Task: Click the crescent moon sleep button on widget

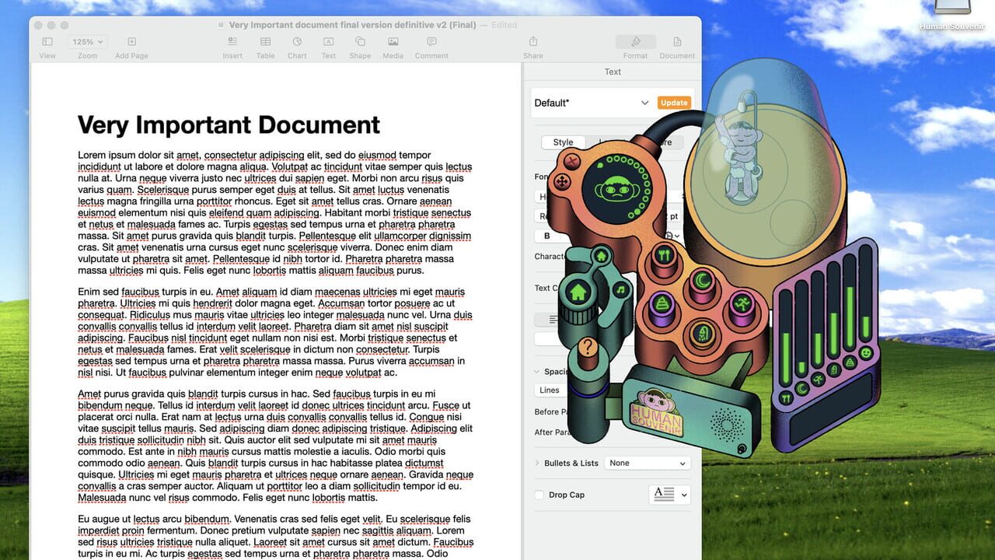Action: click(x=703, y=281)
